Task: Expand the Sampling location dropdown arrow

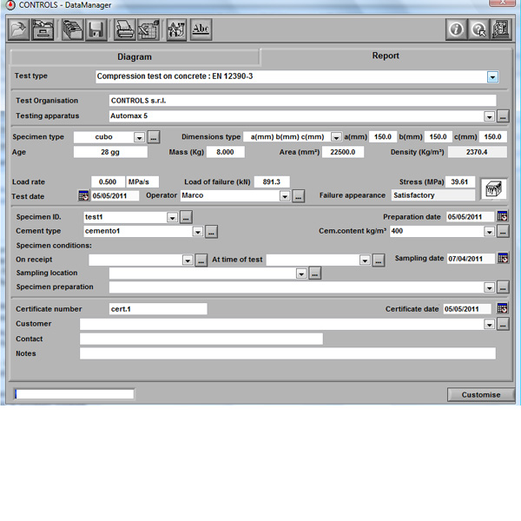Action: pyautogui.click(x=301, y=274)
